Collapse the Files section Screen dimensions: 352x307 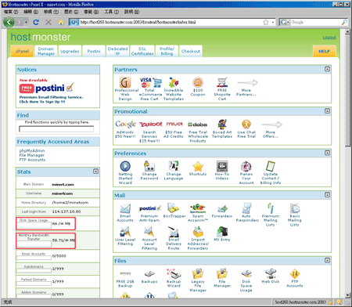(x=328, y=260)
